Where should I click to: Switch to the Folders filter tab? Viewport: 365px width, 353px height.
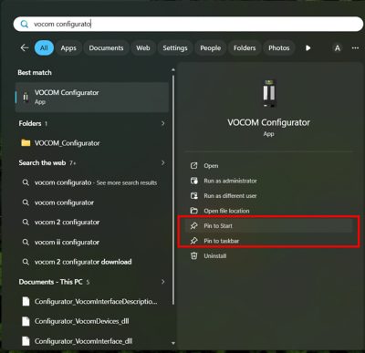click(x=245, y=48)
